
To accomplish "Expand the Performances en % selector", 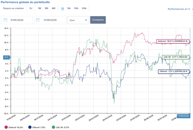I will [180, 9].
